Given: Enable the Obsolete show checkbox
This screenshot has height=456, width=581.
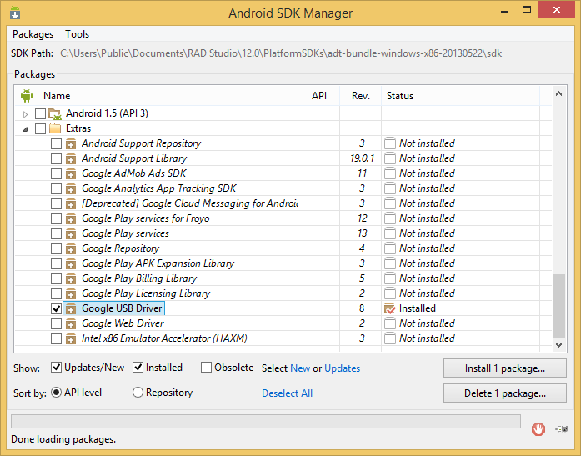Looking at the screenshot, I should (206, 368).
